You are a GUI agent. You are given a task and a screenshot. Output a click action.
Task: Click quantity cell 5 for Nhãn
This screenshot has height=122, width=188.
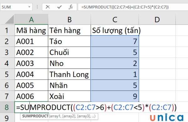(x=115, y=85)
